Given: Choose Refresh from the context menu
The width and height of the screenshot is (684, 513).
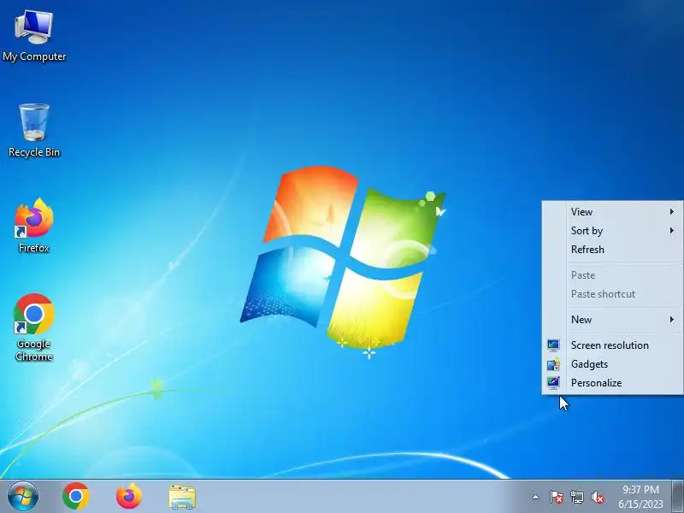Looking at the screenshot, I should (612, 250).
